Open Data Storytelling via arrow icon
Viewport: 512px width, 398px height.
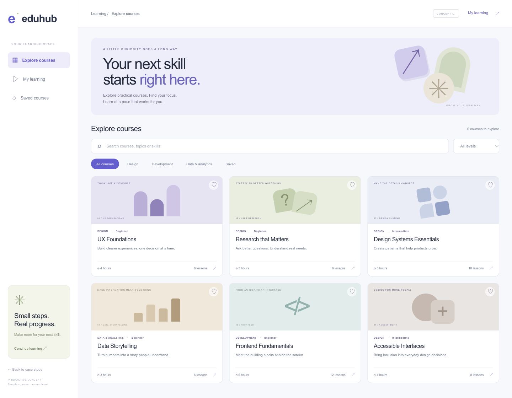(x=215, y=375)
